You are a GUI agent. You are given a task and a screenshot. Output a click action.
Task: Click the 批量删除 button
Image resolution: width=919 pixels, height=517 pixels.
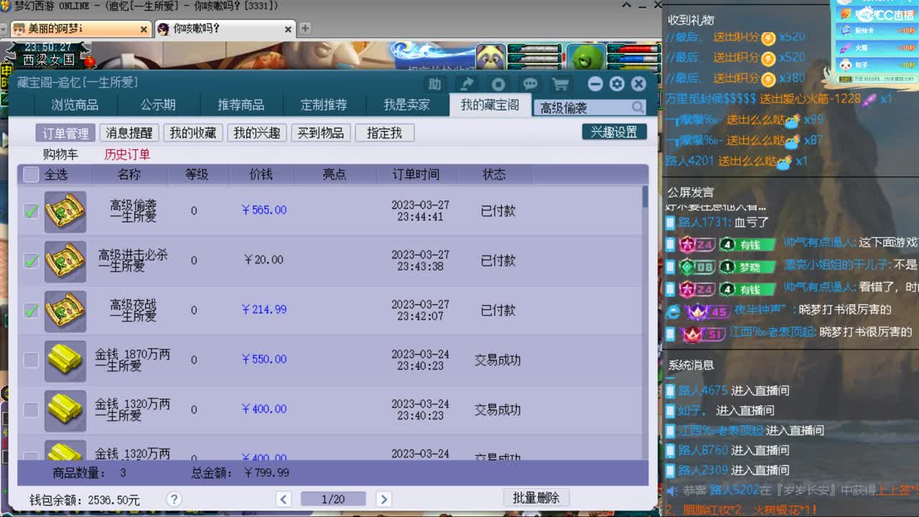(536, 497)
